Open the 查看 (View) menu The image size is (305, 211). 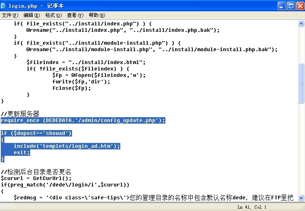(x=75, y=15)
